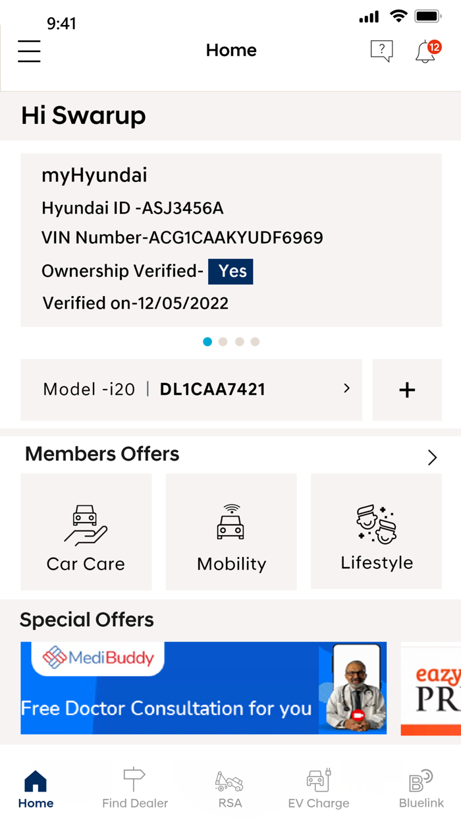This screenshot has width=461, height=820.
Task: Select the second carousel pagination dot
Action: 223,341
